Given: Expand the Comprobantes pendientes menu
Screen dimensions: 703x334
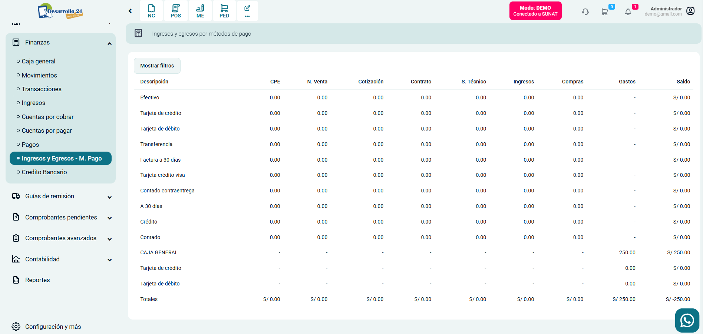Looking at the screenshot, I should pyautogui.click(x=109, y=218).
